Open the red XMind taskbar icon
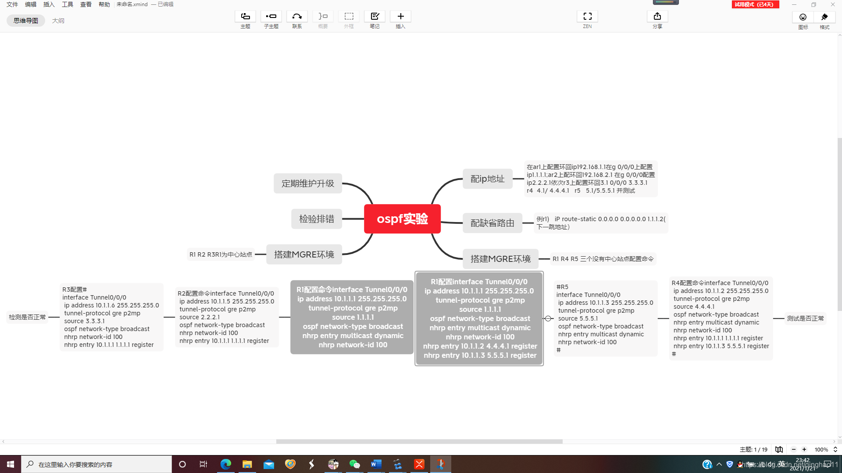The width and height of the screenshot is (842, 473). click(419, 464)
